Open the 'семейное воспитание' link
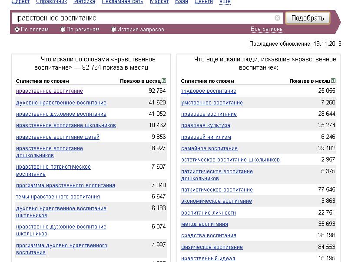 (209, 148)
